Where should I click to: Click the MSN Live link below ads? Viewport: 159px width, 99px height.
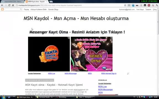[x=52, y=73]
